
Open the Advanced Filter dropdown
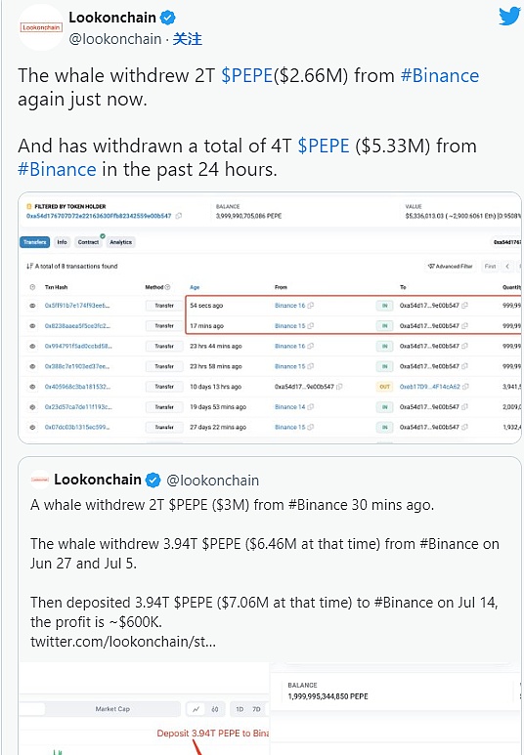(450, 267)
